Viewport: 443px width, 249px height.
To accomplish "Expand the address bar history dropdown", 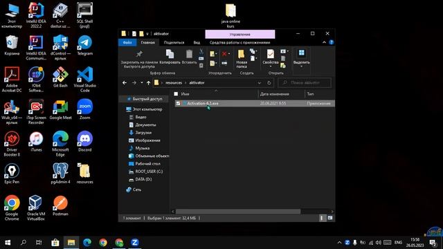I will [260, 83].
